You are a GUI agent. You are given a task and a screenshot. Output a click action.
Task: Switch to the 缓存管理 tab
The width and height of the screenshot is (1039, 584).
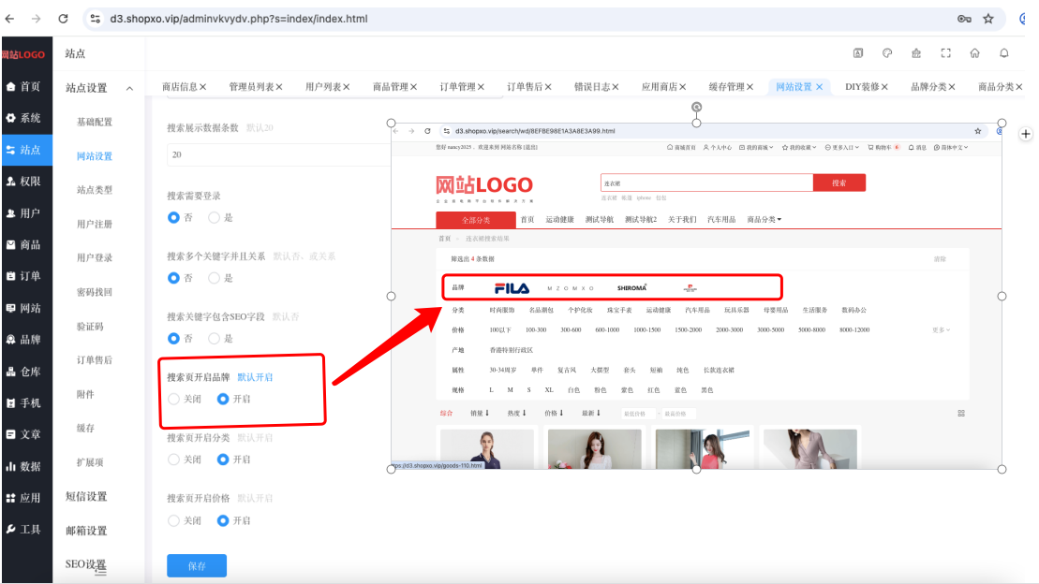(x=727, y=87)
